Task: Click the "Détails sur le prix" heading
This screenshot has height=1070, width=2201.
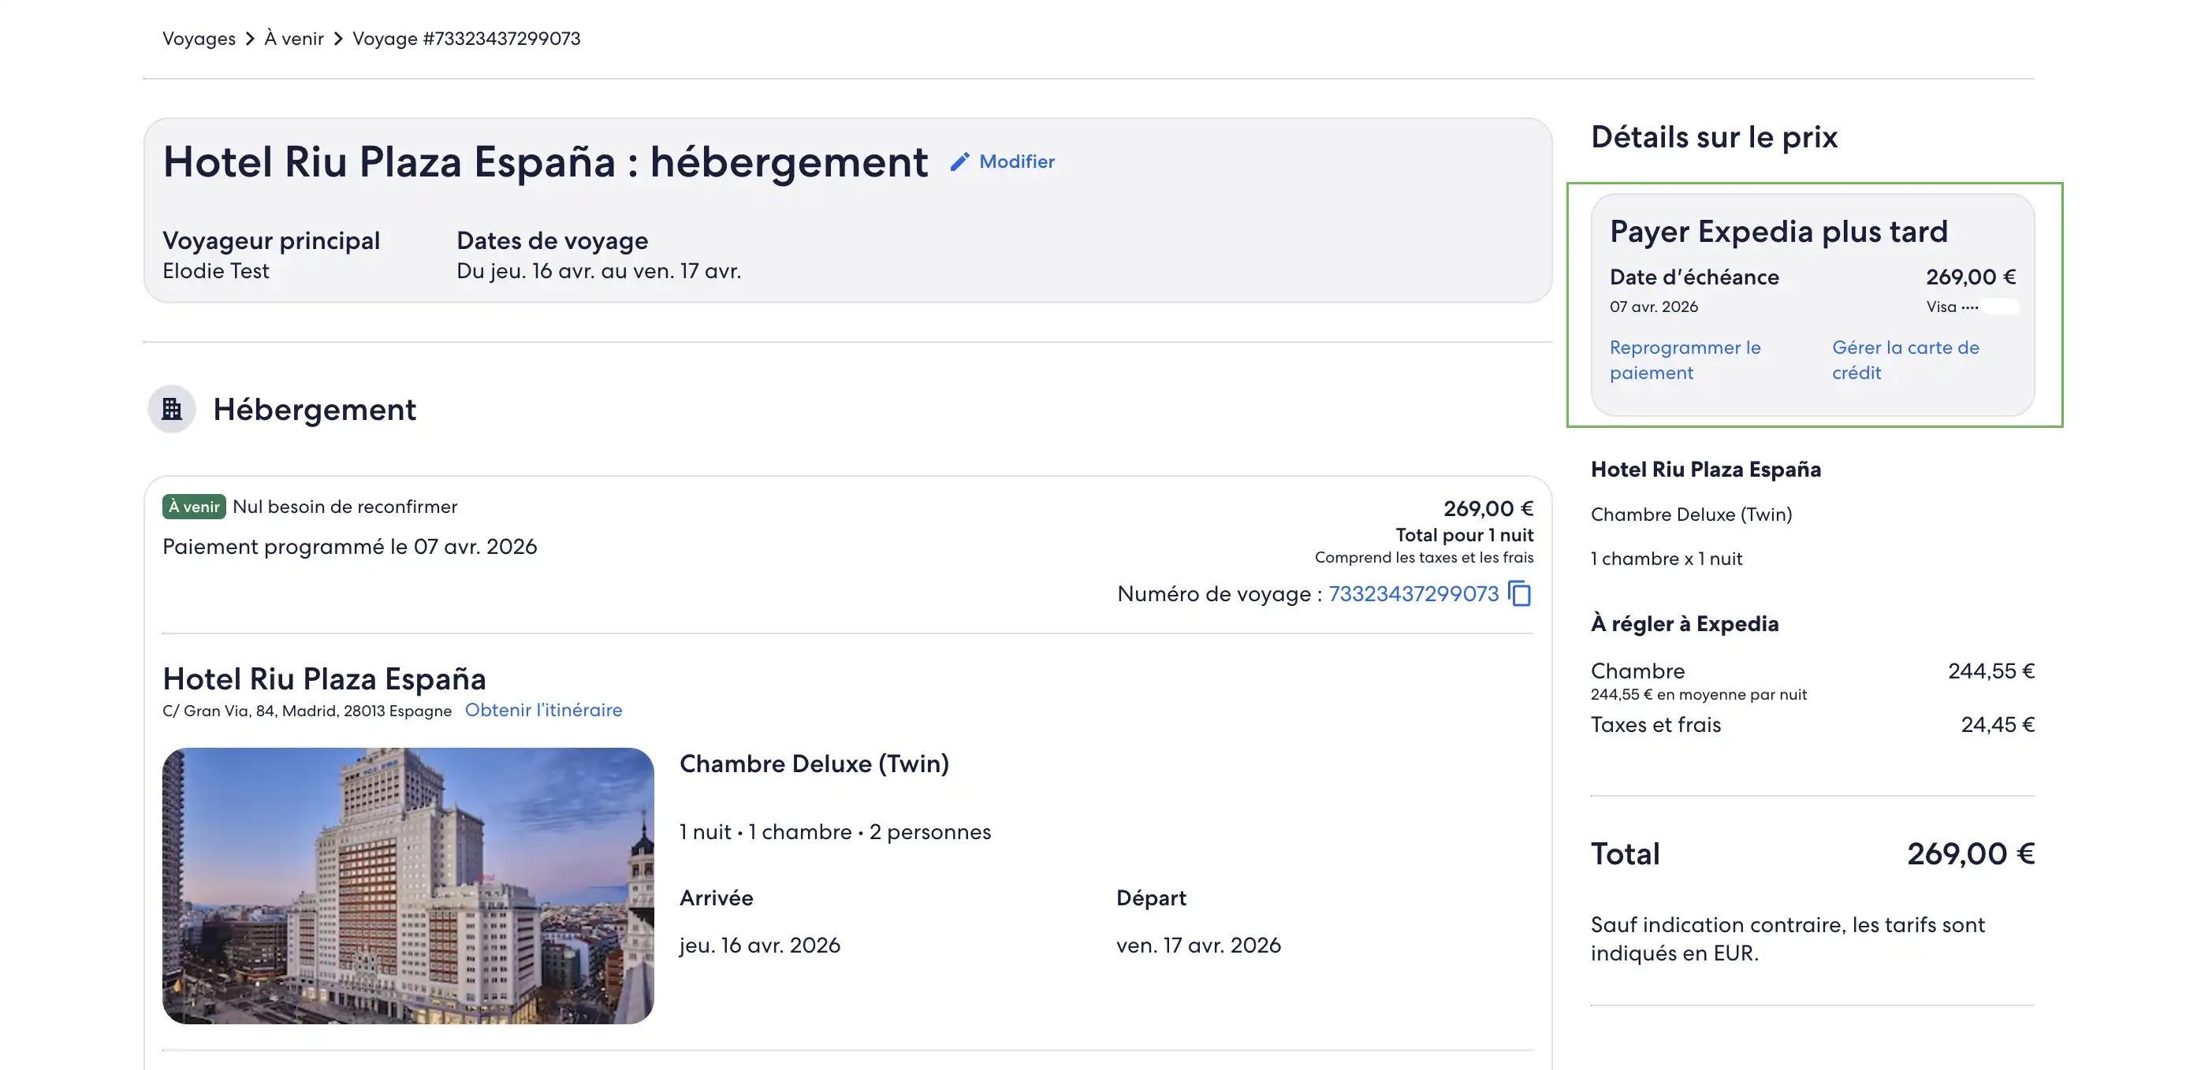Action: (x=1714, y=136)
